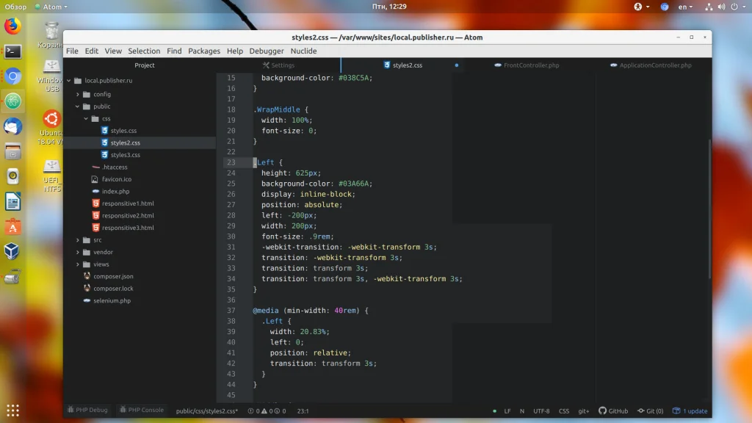Viewport: 752px width, 423px height.
Task: Change the CSS grammar selector
Action: tap(564, 411)
